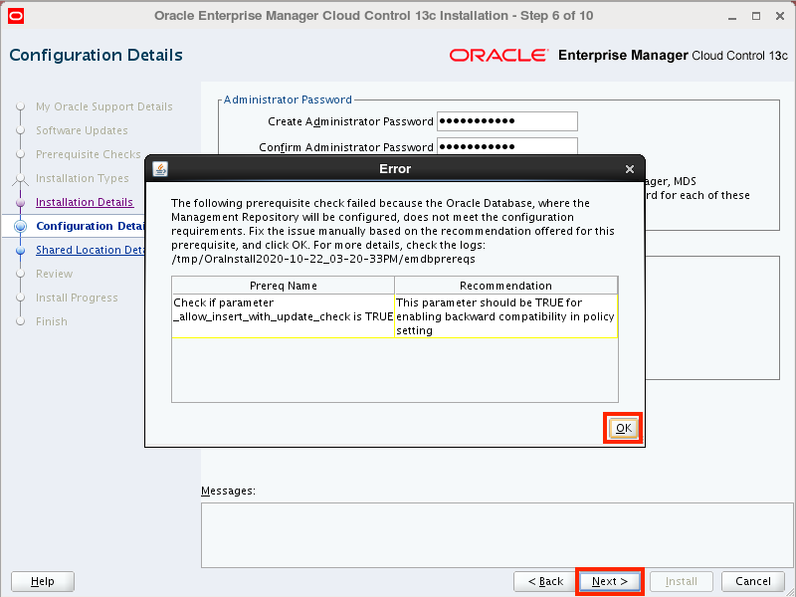Click the Install Progress step
The width and height of the screenshot is (796, 597).
click(77, 298)
